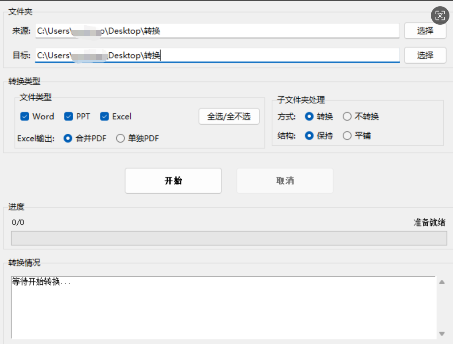Select 保持 folder structure option
The width and height of the screenshot is (453, 344).
tap(309, 135)
